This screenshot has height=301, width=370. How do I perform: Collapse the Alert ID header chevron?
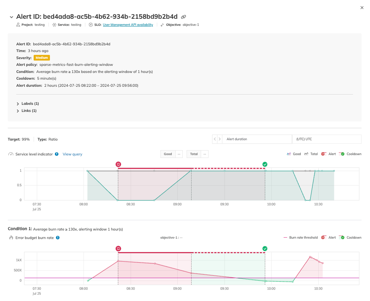[x=11, y=17]
